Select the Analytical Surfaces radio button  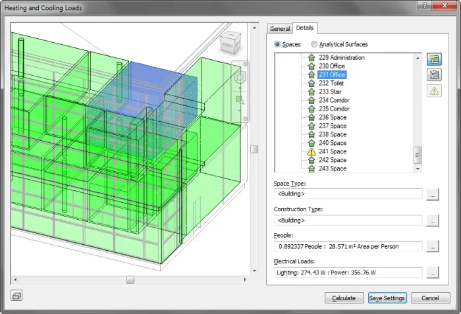pyautogui.click(x=314, y=45)
